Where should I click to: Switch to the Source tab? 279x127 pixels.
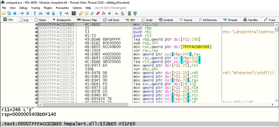pos(186,20)
